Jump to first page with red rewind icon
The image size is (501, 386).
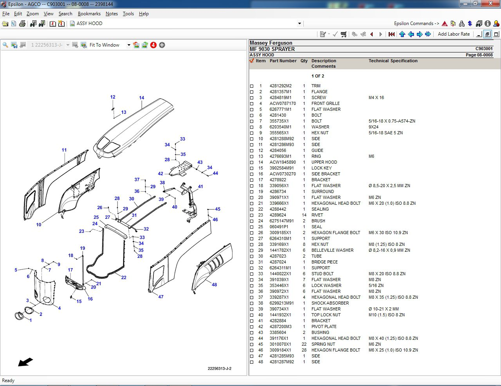[x=391, y=34]
